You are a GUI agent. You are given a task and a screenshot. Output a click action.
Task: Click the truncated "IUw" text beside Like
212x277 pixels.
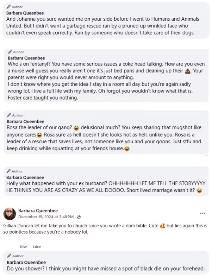[24, 247]
